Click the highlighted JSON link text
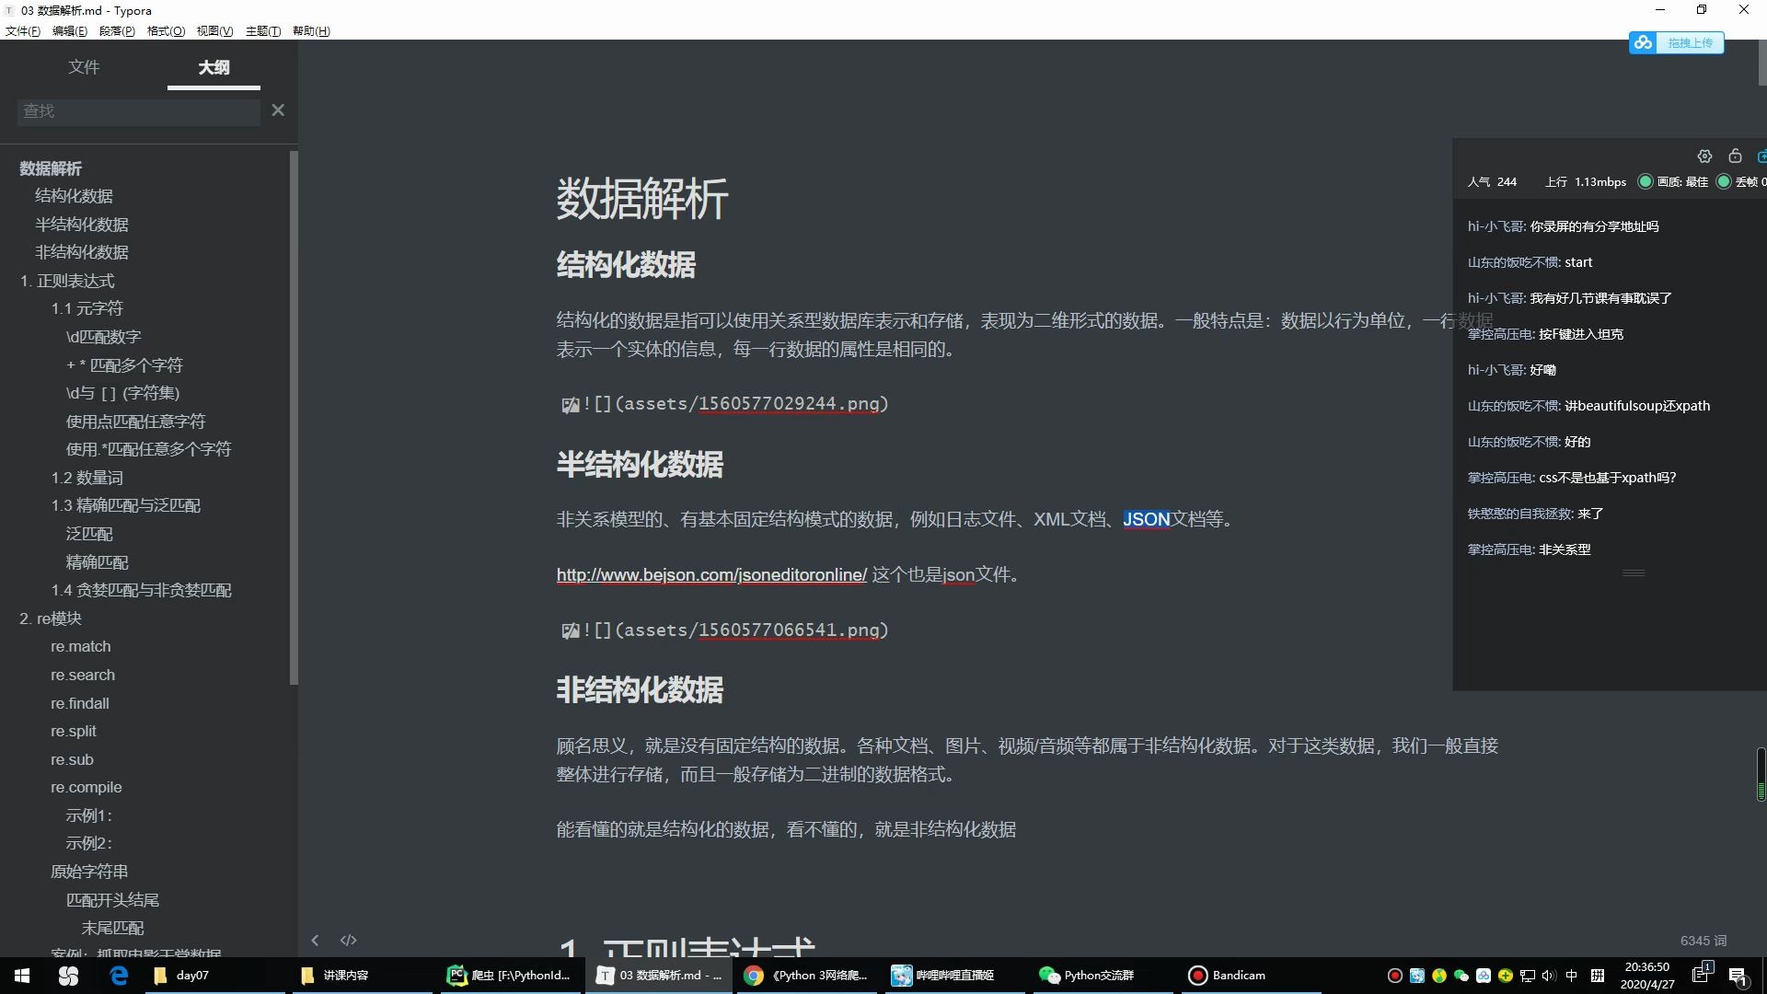Screen dimensions: 1767x994 1146,519
